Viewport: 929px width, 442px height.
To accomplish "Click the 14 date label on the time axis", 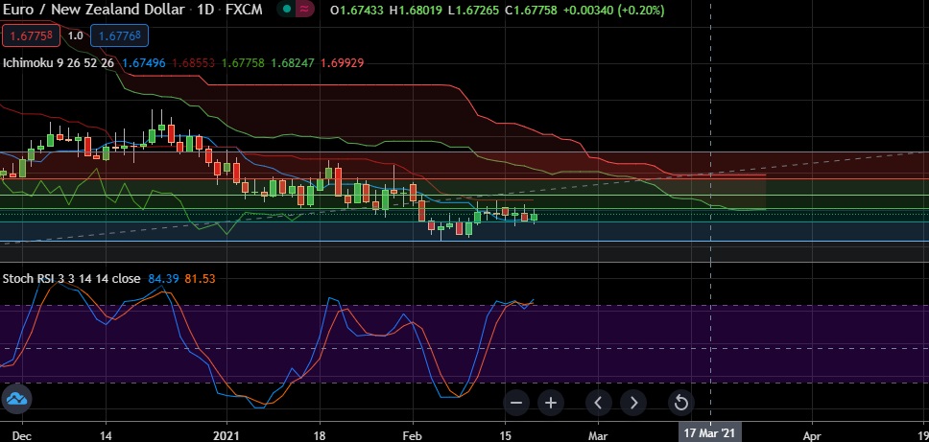I will [106, 435].
